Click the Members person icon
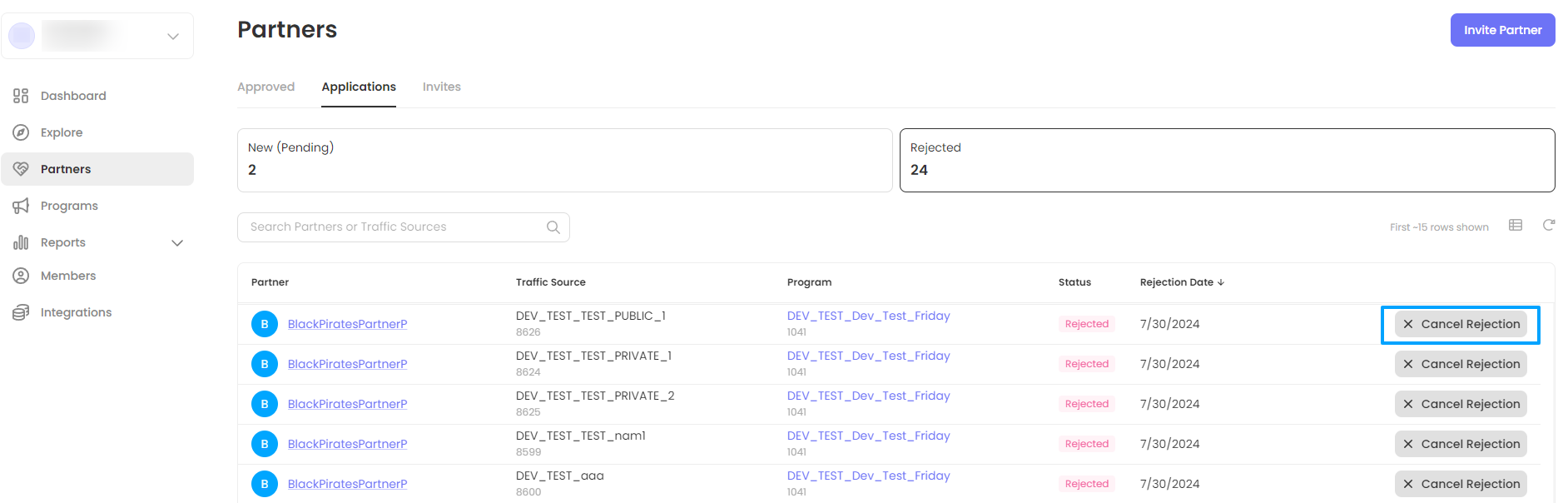The height and width of the screenshot is (503, 1568). coord(21,276)
